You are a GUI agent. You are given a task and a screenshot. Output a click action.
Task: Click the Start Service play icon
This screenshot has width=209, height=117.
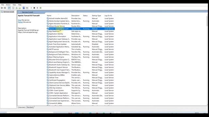[31, 8]
